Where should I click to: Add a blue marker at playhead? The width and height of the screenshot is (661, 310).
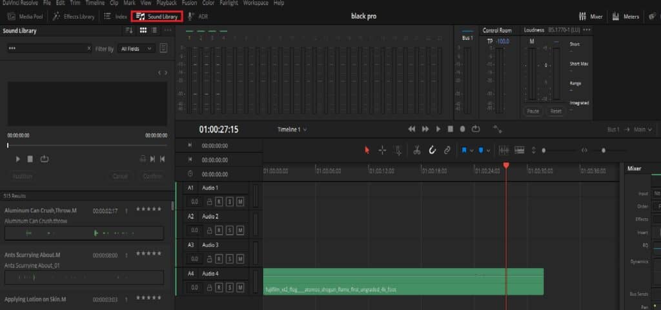[481, 150]
